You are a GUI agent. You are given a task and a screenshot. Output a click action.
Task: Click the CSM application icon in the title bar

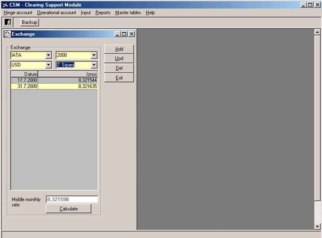click(x=5, y=5)
